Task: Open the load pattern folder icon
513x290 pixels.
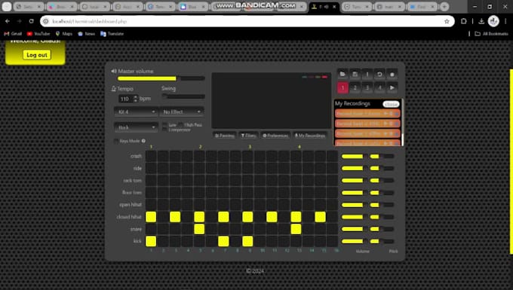Action: pos(343,74)
